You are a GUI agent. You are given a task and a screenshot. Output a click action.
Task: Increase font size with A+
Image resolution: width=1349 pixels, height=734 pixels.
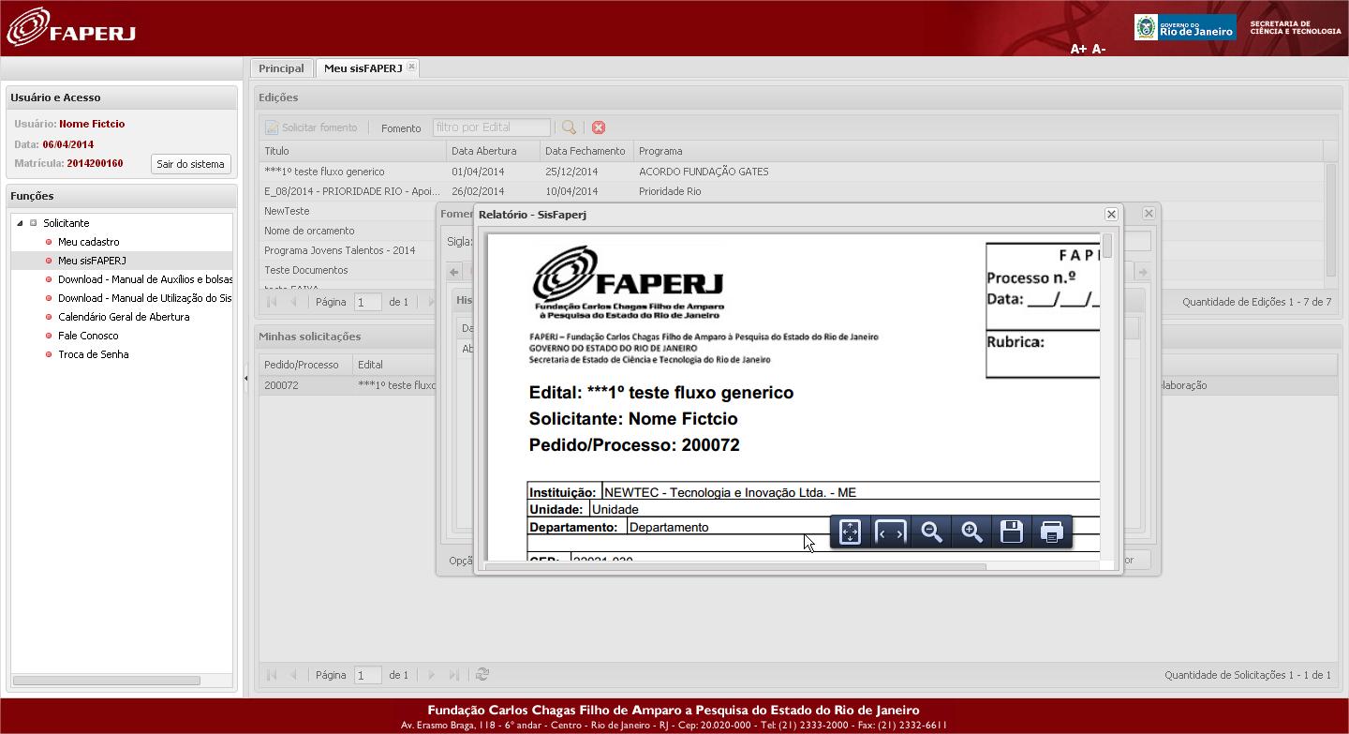(1078, 49)
